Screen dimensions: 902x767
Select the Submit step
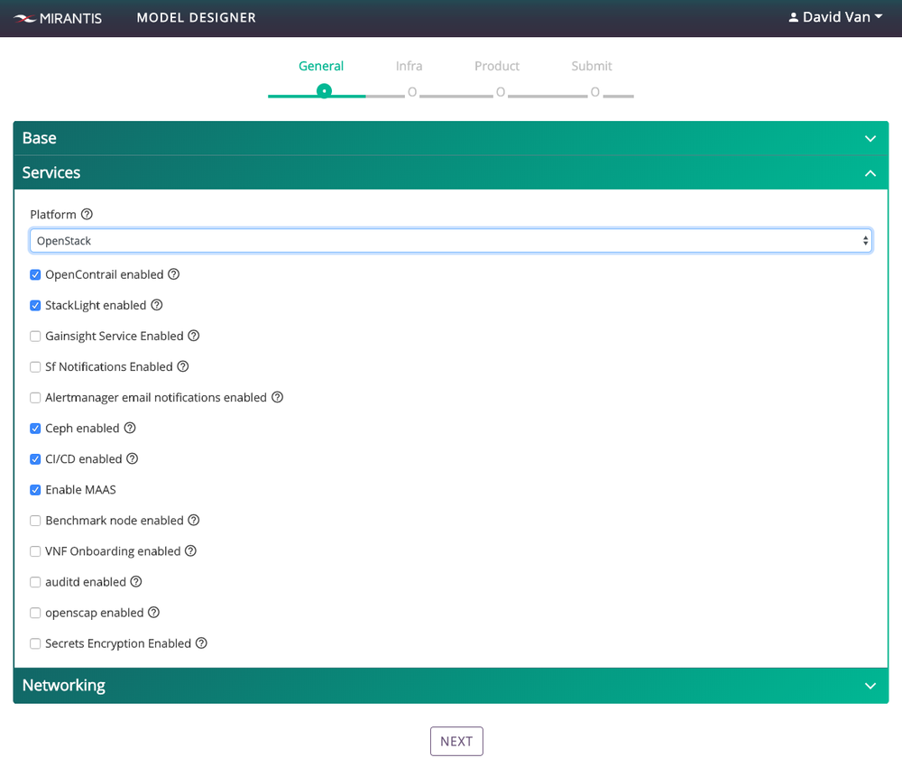pyautogui.click(x=591, y=66)
